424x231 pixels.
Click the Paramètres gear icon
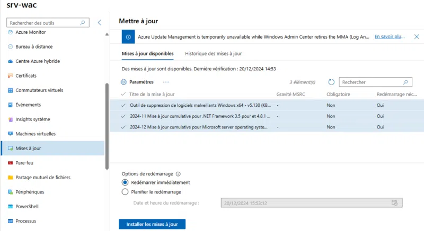123,82
